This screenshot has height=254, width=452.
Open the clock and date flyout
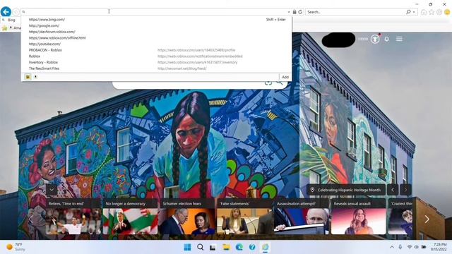point(439,247)
